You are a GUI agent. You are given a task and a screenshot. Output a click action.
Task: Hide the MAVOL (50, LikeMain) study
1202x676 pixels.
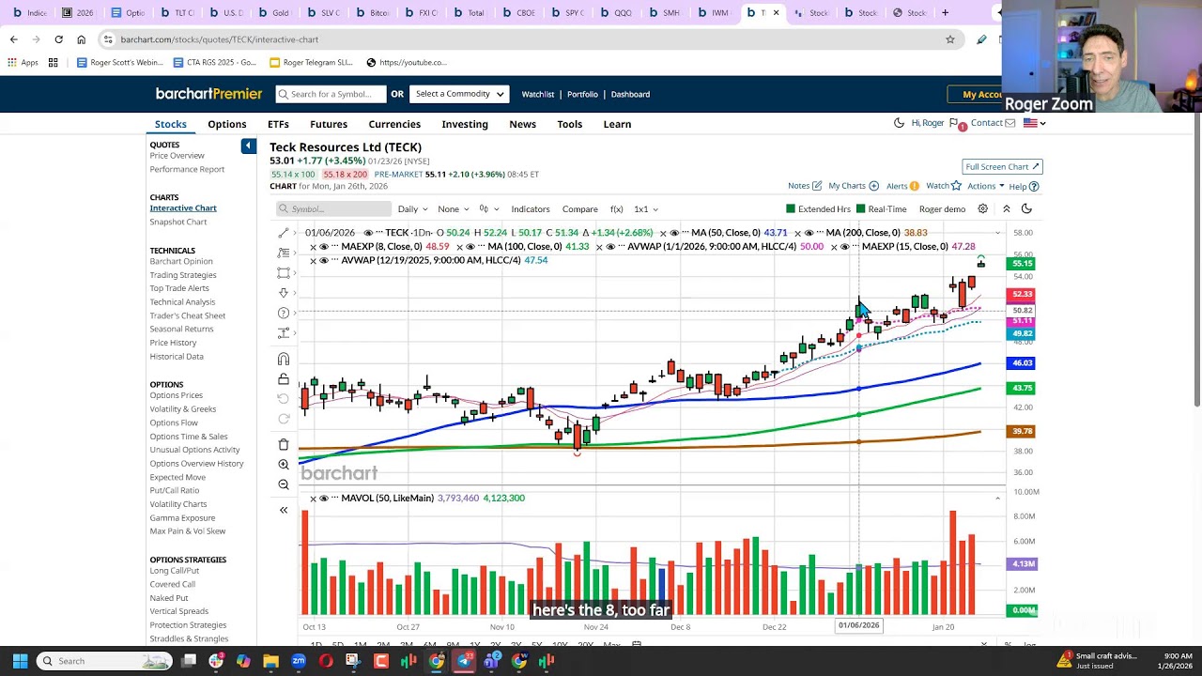(324, 499)
